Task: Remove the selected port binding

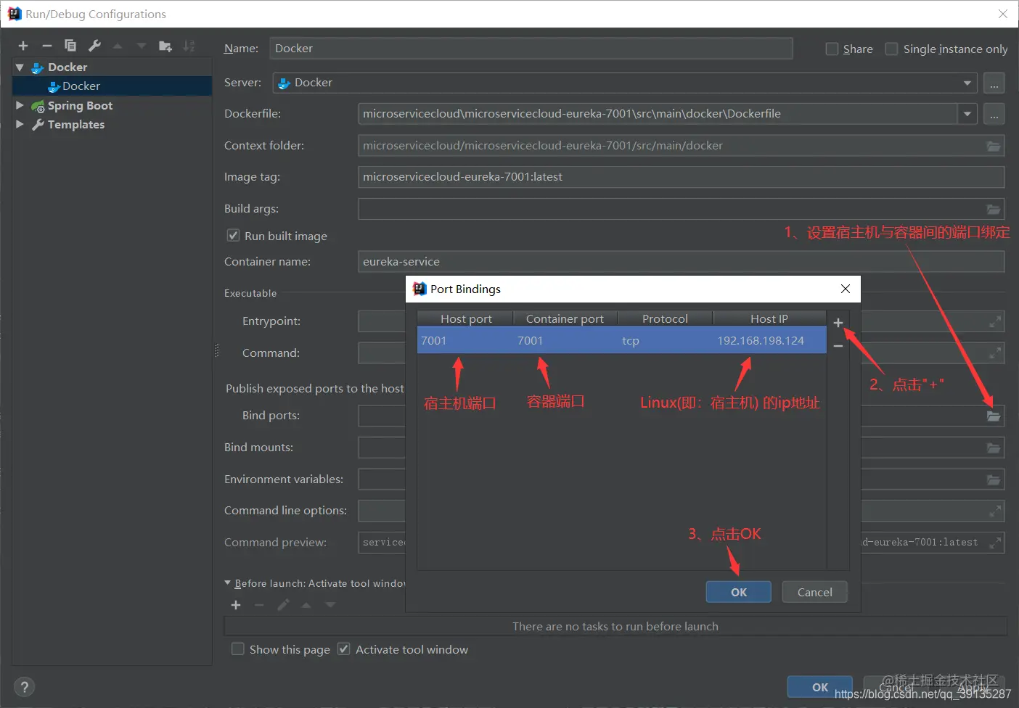Action: pos(838,346)
